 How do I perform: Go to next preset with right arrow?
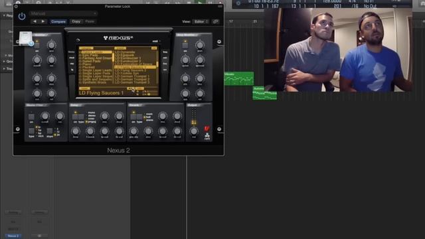pyautogui.click(x=42, y=21)
